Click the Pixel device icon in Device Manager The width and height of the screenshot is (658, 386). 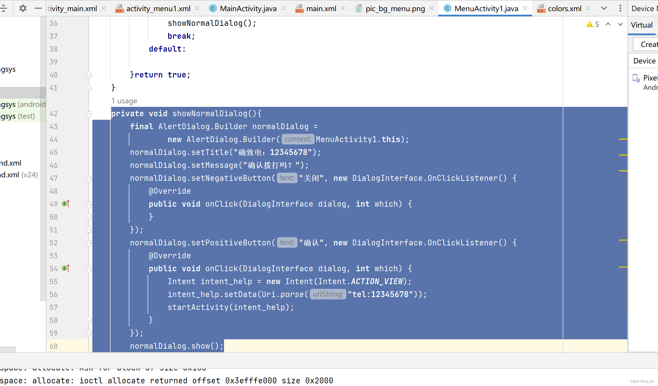click(x=636, y=77)
